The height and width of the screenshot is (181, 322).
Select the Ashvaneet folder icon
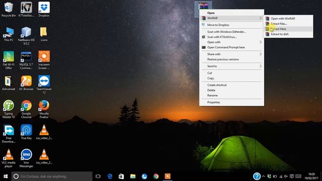(9, 83)
